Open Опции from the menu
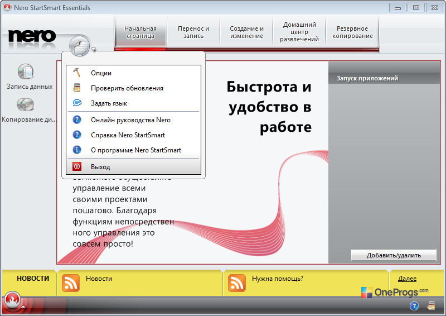The height and width of the screenshot is (316, 446). click(133, 73)
